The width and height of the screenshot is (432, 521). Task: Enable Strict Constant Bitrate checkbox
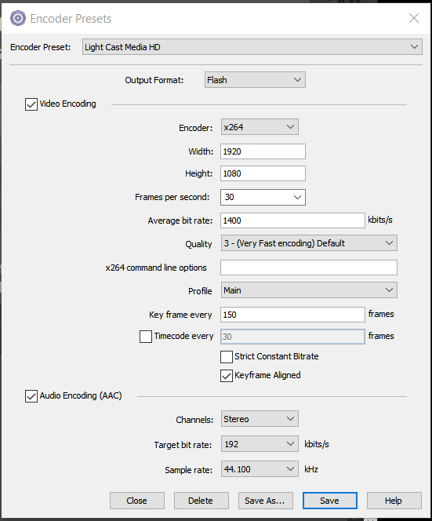click(x=227, y=357)
